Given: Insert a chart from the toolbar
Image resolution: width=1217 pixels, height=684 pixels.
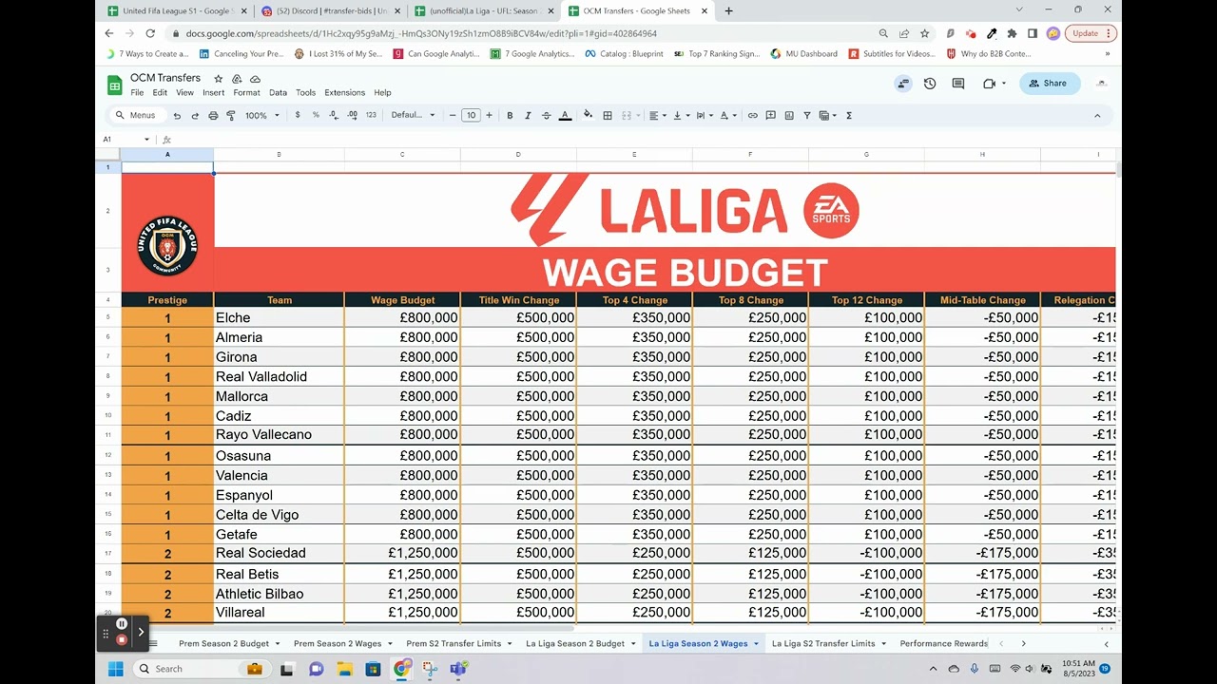Looking at the screenshot, I should (x=788, y=116).
